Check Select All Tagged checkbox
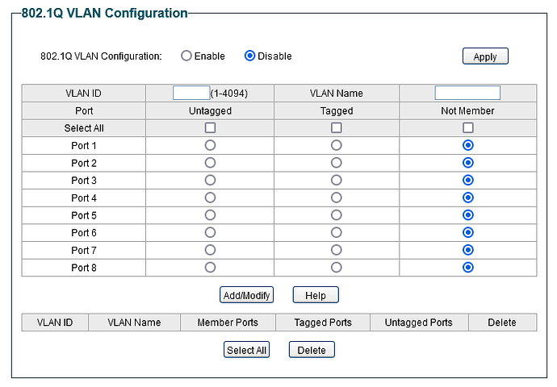The image size is (557, 387). click(337, 128)
